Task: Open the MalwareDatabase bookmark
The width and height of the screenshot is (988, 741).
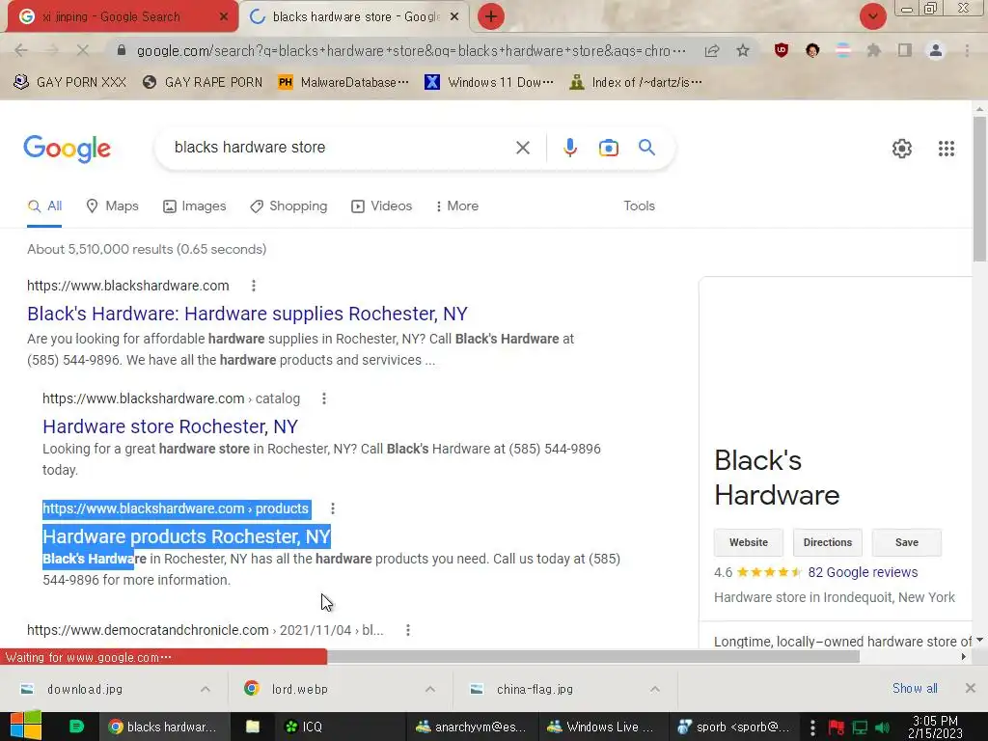Action: click(x=343, y=83)
